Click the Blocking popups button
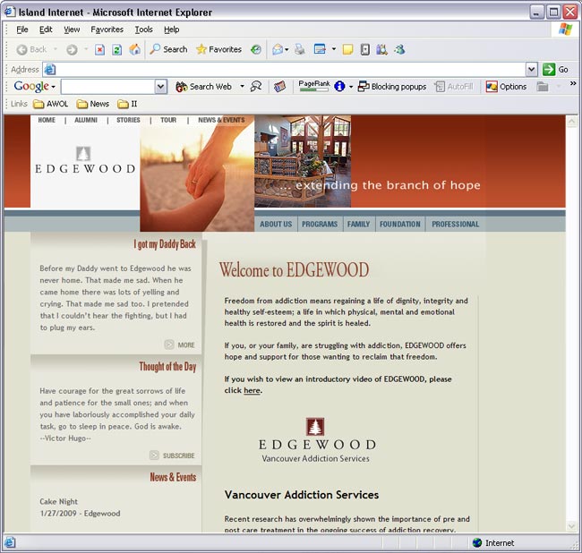Image resolution: width=582 pixels, height=553 pixels. click(x=391, y=87)
